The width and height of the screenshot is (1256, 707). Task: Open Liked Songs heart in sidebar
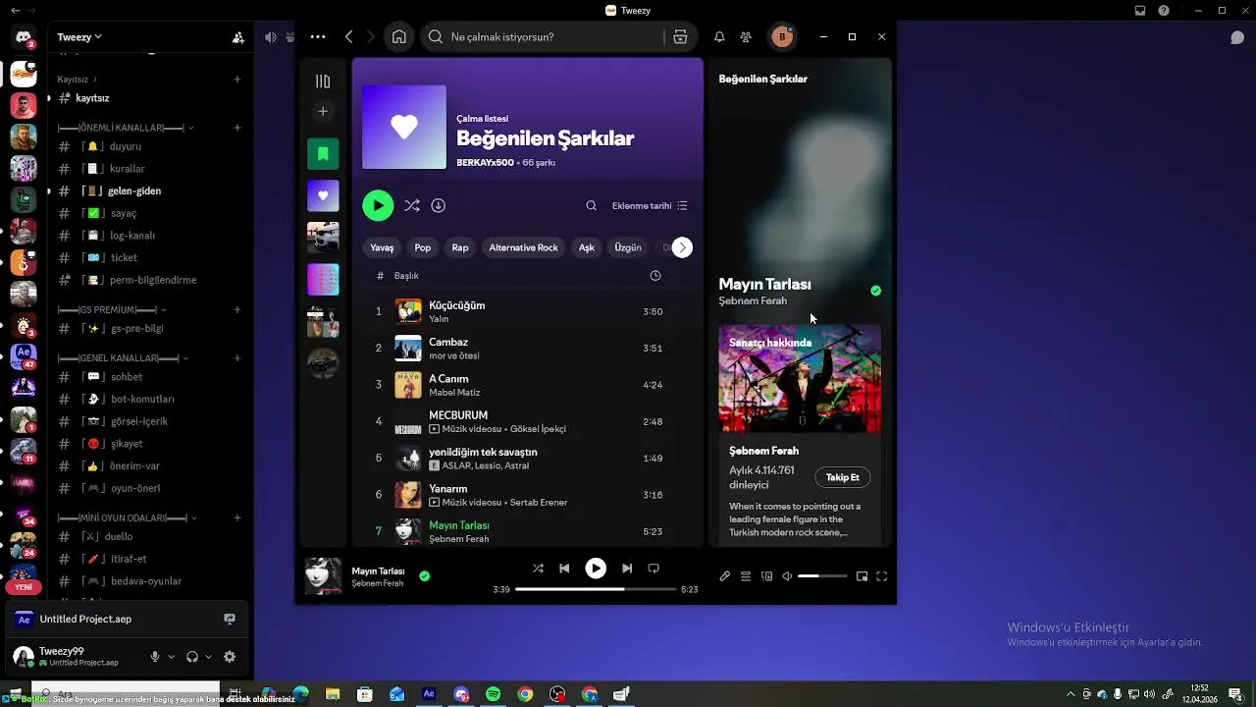pos(323,195)
